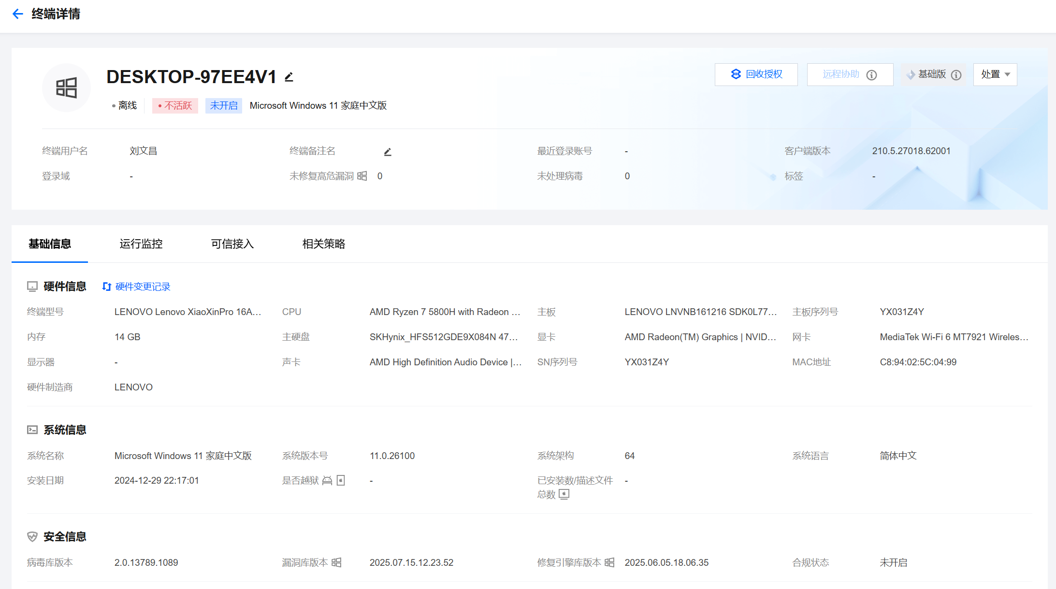The width and height of the screenshot is (1056, 589).
Task: Click the Android icon beside 是否越狱
Action: (327, 480)
